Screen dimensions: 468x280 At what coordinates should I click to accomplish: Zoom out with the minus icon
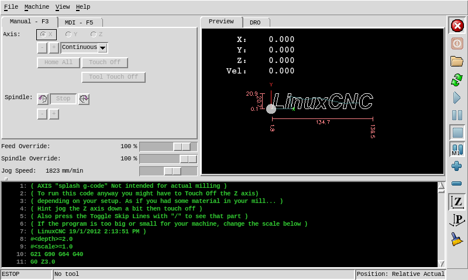(x=457, y=184)
